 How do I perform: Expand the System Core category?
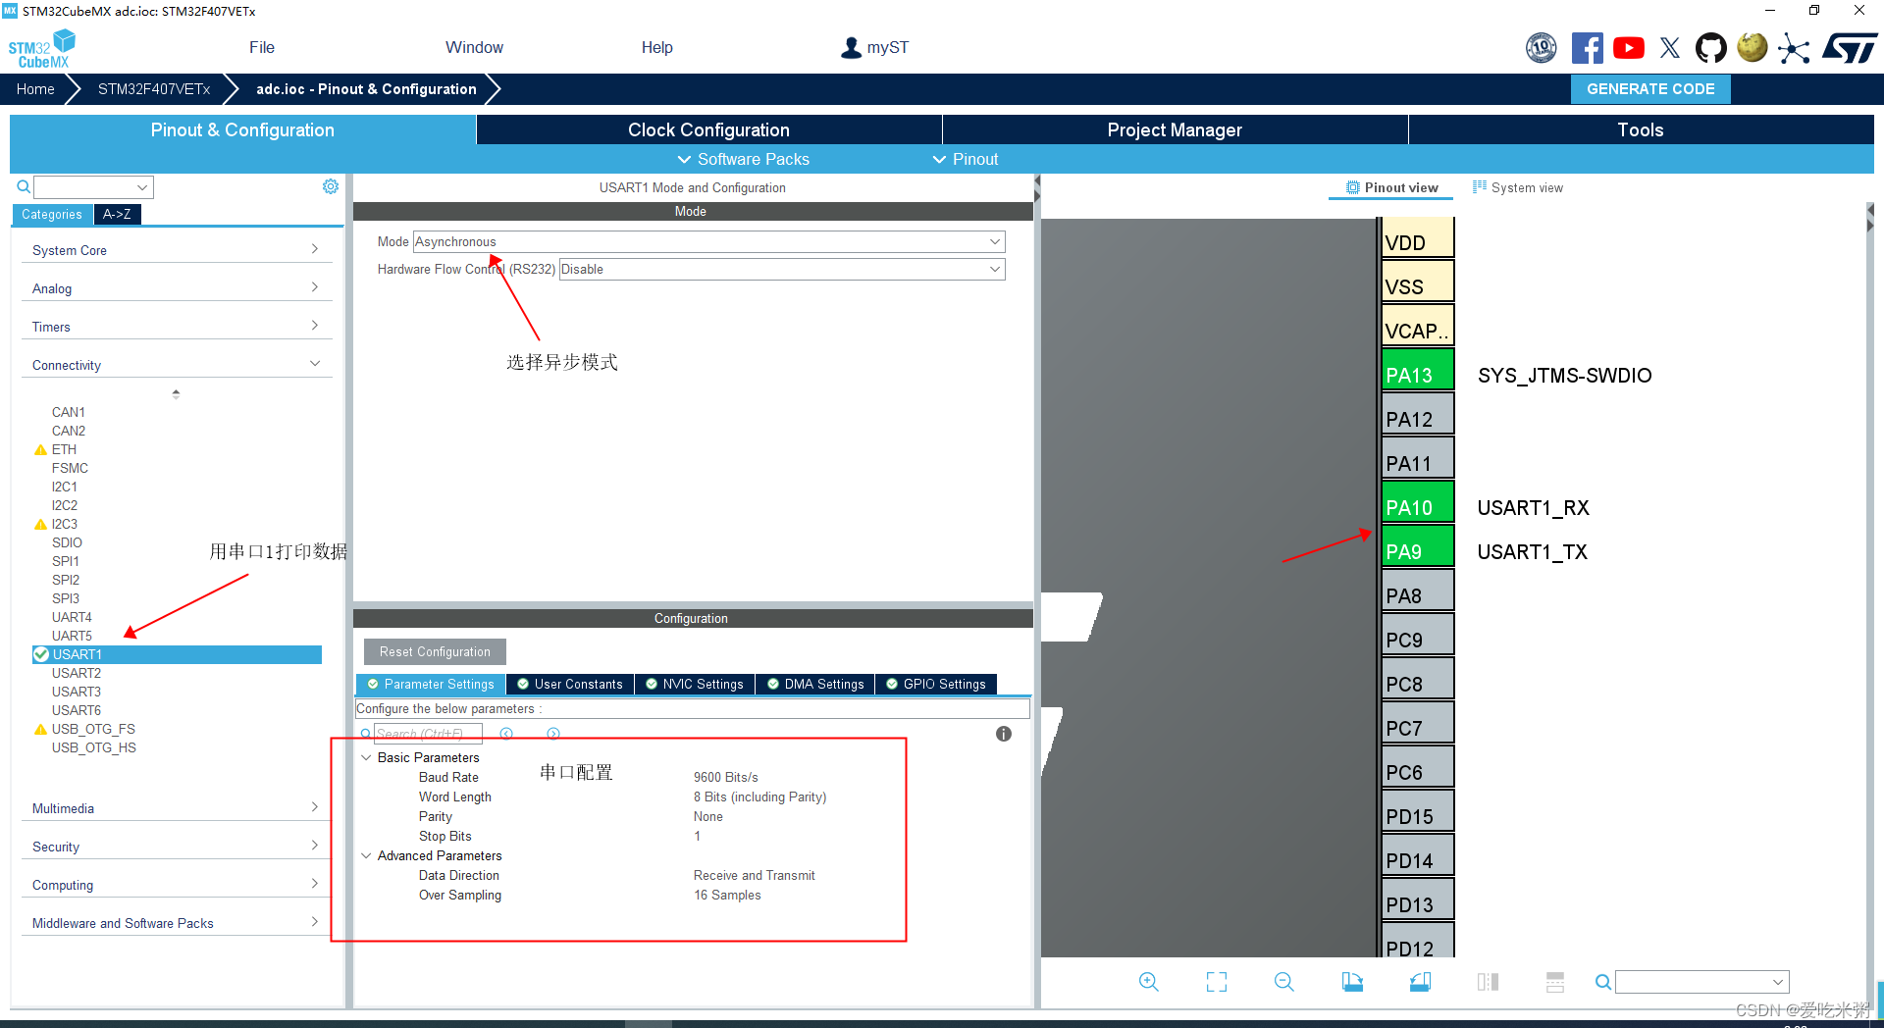click(x=177, y=250)
